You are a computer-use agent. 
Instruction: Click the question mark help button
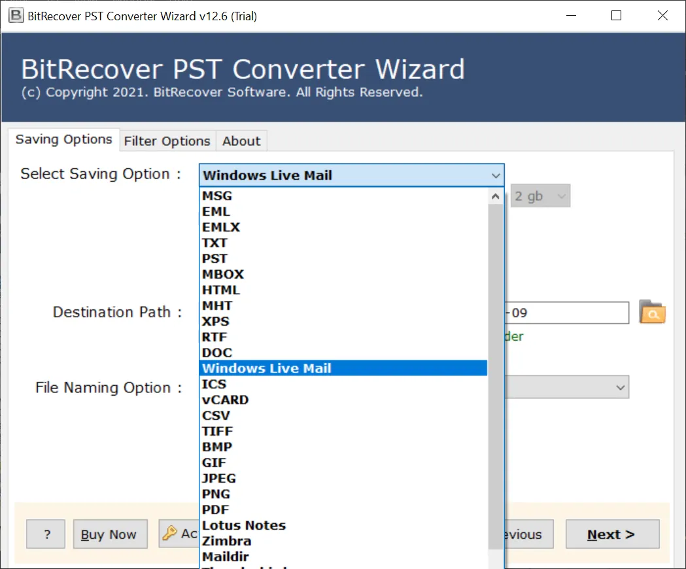point(46,534)
